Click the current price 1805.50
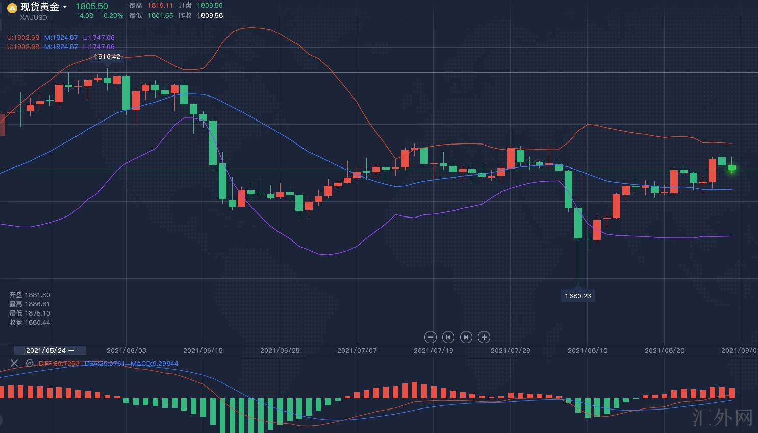758x433 pixels. (92, 6)
